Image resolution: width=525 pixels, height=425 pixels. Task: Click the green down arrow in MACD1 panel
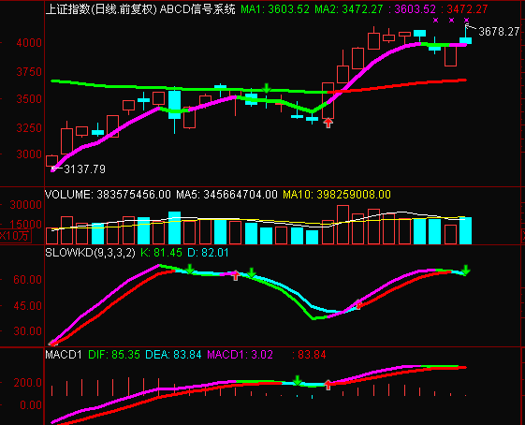click(297, 380)
